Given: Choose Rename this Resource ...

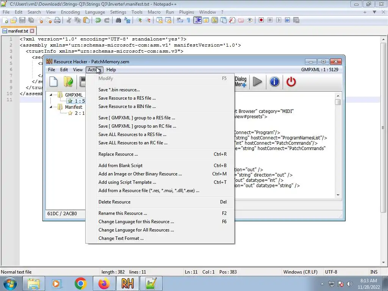Looking at the screenshot, I should pos(160,213).
